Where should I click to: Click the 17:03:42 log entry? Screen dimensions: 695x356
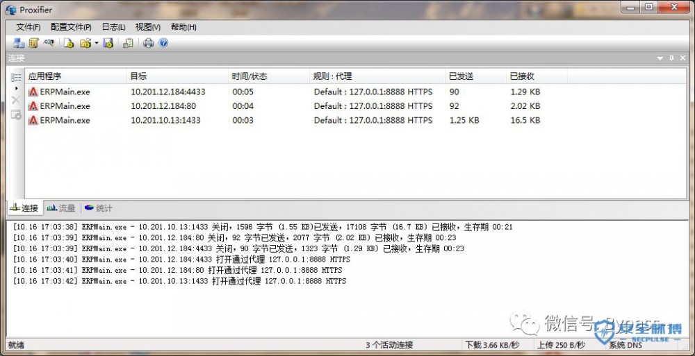point(179,281)
